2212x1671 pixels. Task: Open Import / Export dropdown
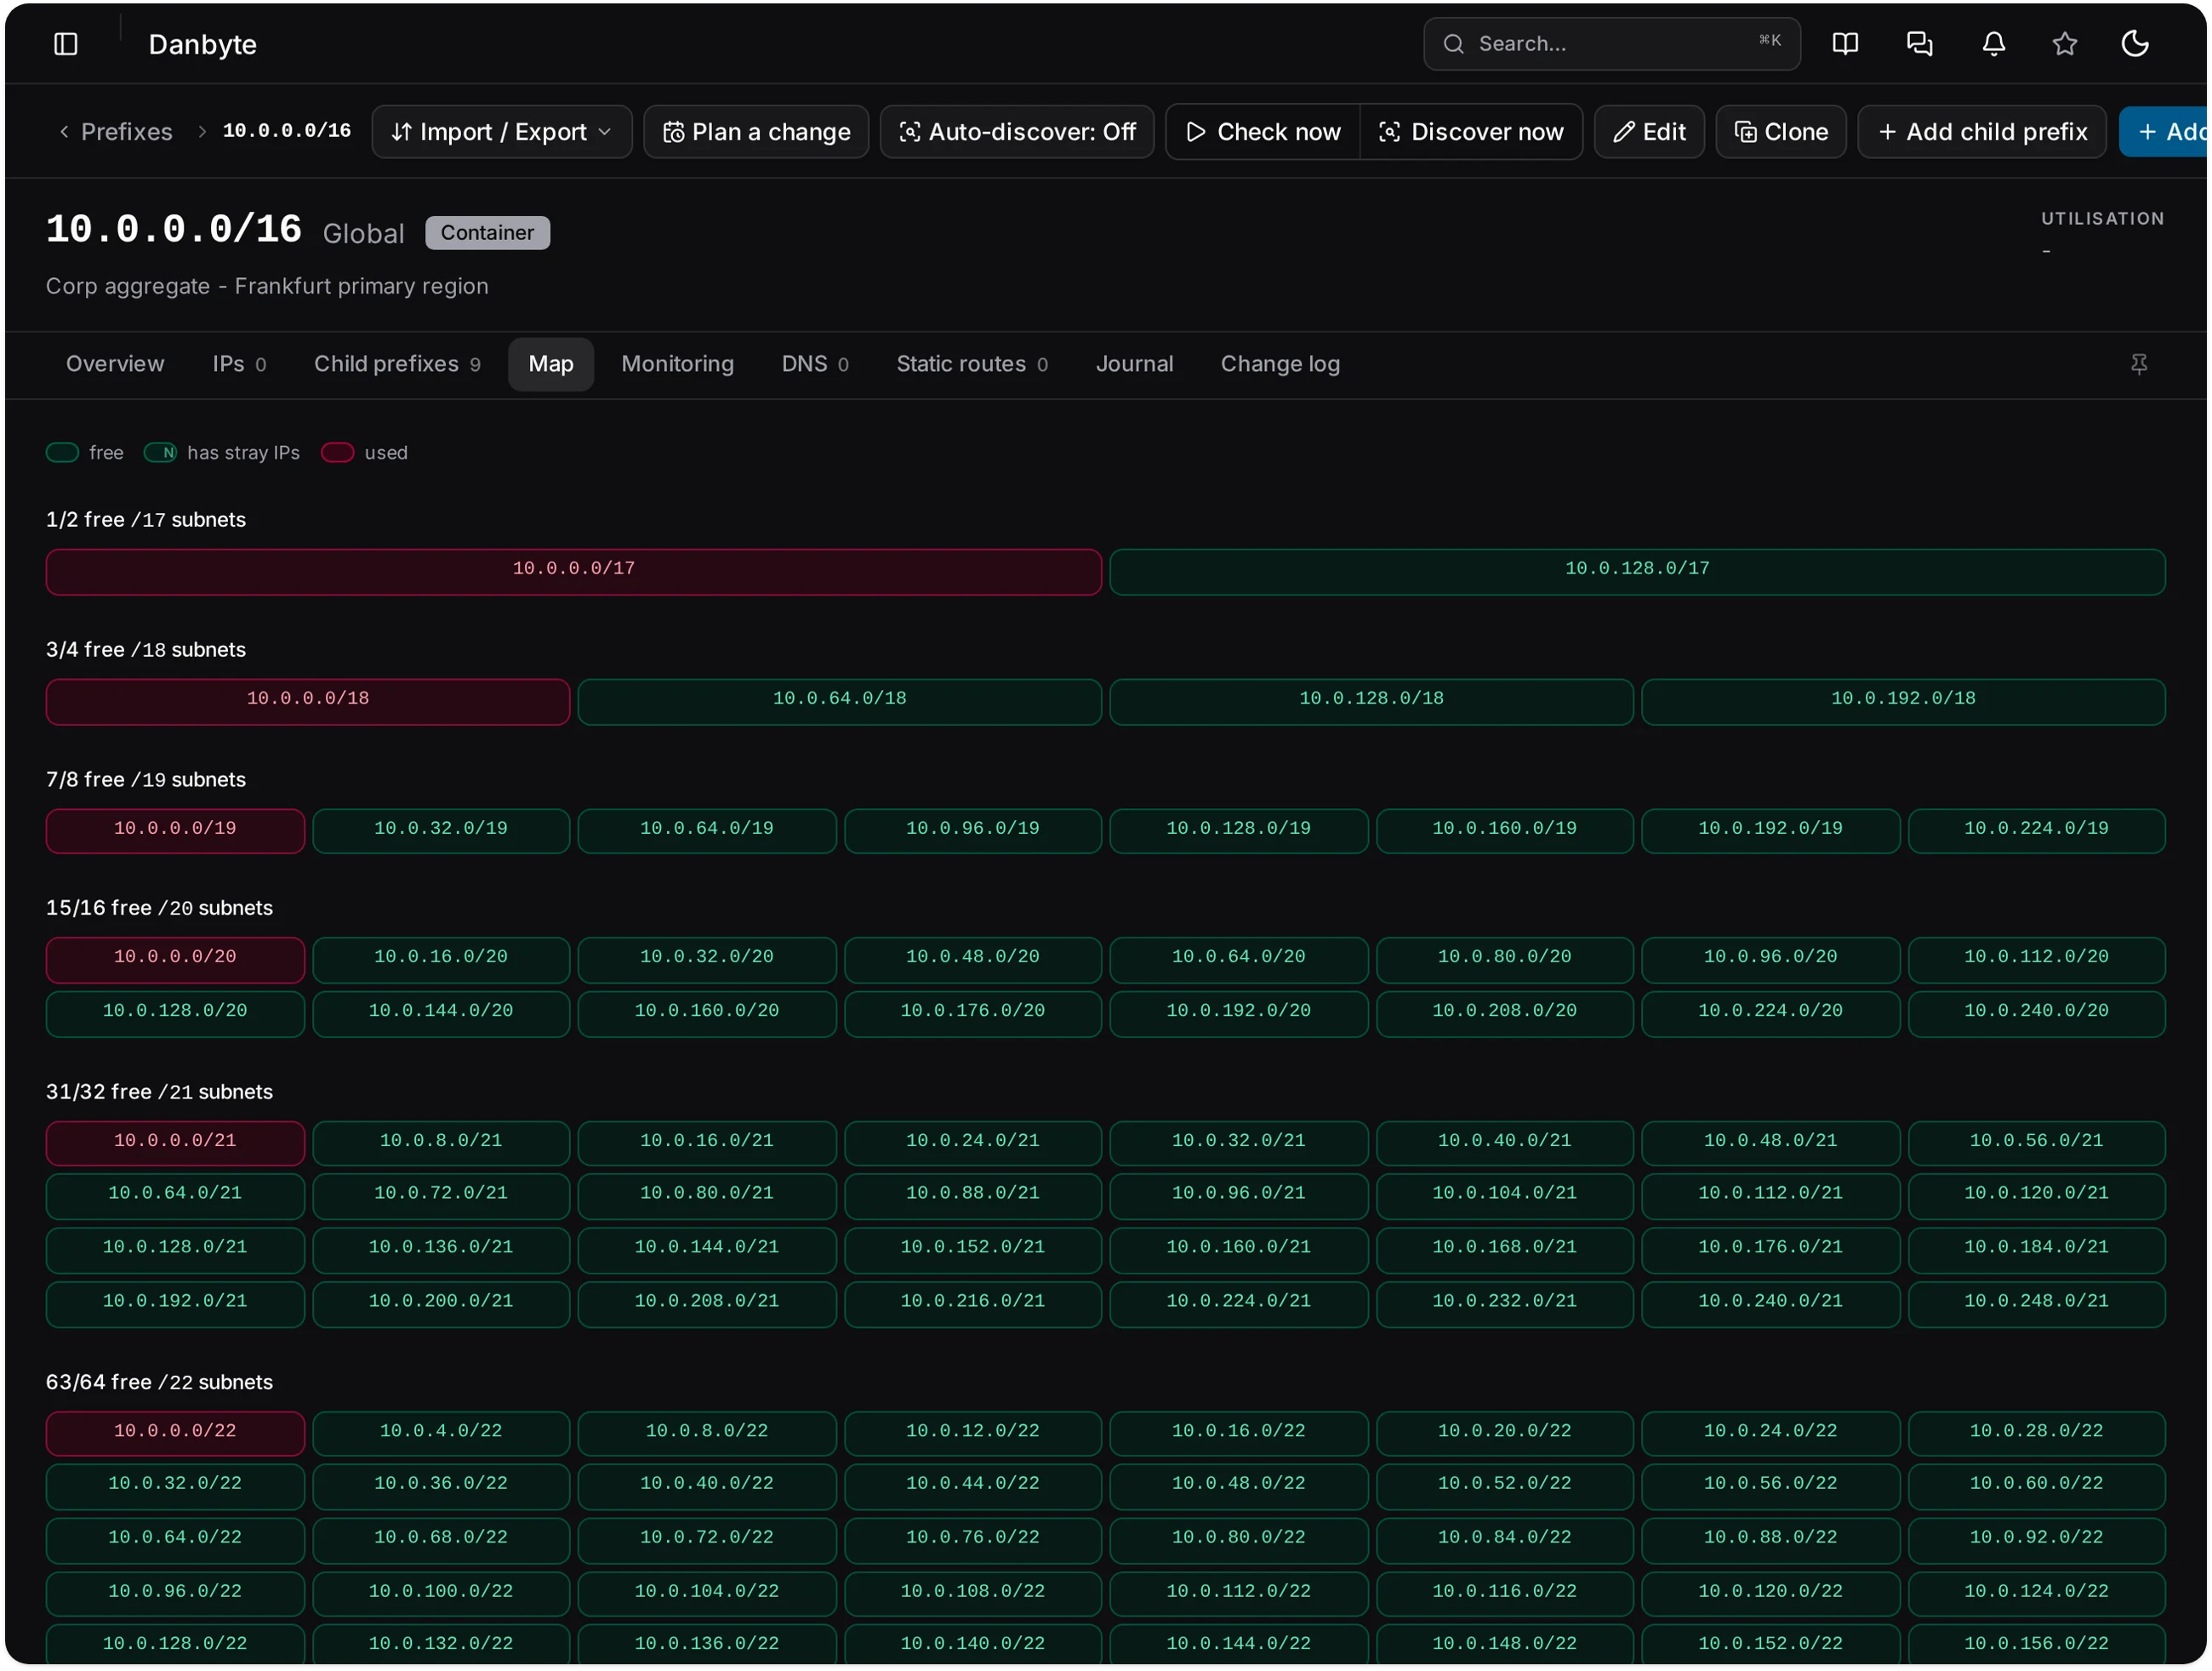[x=501, y=132]
